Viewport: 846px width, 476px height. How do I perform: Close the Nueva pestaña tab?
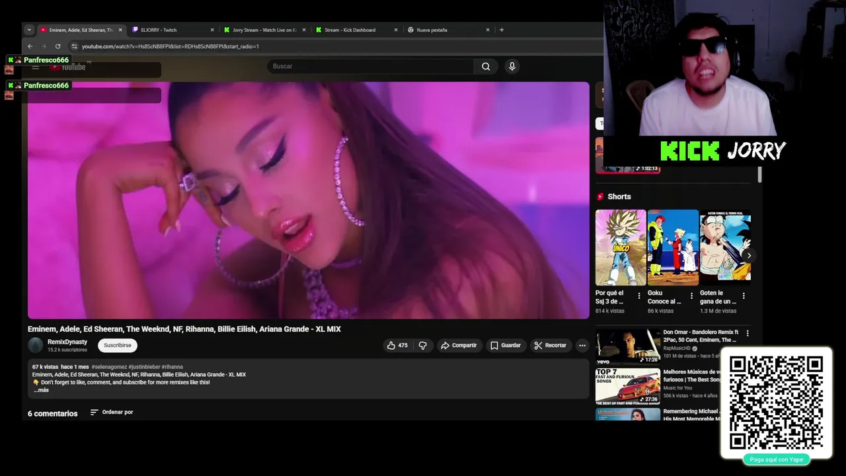coord(488,30)
